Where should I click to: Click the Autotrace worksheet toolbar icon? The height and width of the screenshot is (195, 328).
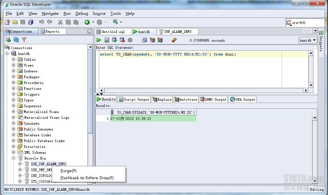point(160,40)
